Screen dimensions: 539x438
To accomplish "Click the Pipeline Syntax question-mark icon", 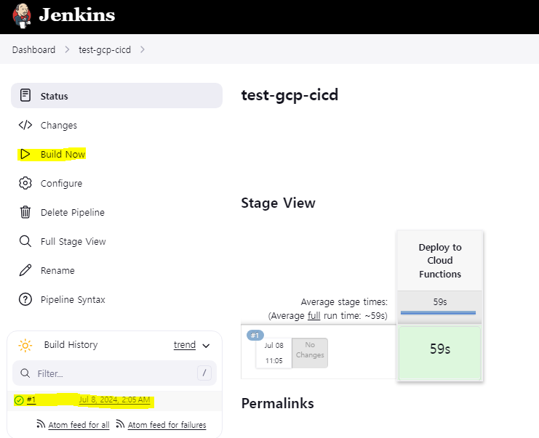I will pos(25,299).
